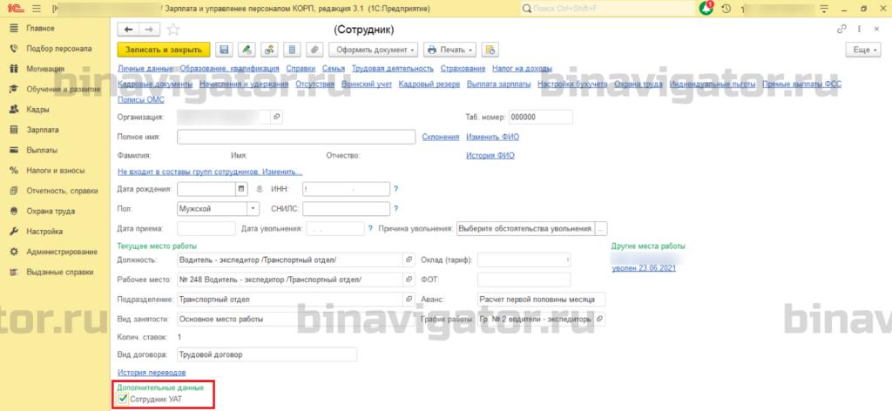Open the Налог на доходы link
The width and height of the screenshot is (892, 411).
pos(523,68)
